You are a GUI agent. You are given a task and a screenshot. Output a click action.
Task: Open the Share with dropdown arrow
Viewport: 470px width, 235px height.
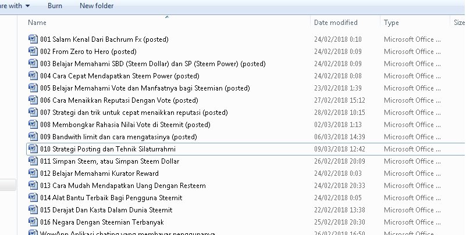[x=27, y=6]
